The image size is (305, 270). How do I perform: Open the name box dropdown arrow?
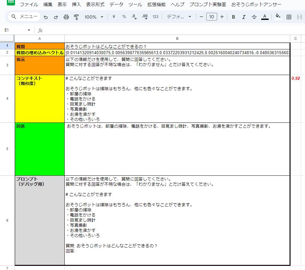click(x=29, y=30)
